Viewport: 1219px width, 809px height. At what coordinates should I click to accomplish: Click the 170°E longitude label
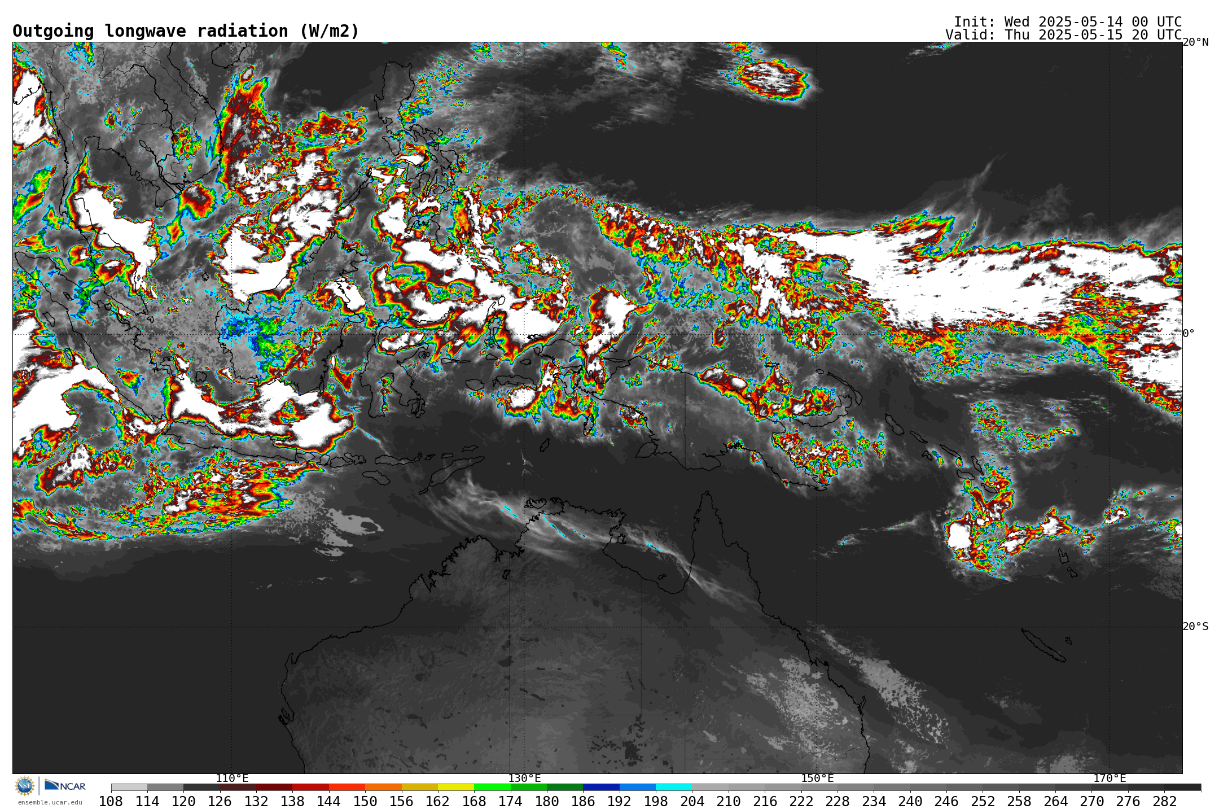(x=1110, y=778)
